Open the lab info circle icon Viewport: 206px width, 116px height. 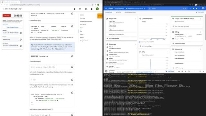coord(86,9)
